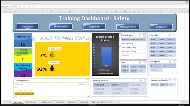Viewport: 190px width, 106px height.
Task: Click the timeline right scroll arrow
Action: tap(89, 97)
